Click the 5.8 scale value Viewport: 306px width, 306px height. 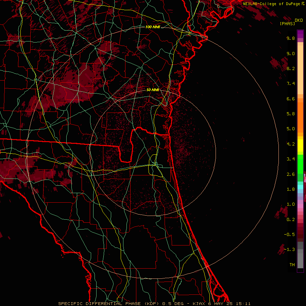coord(291,114)
